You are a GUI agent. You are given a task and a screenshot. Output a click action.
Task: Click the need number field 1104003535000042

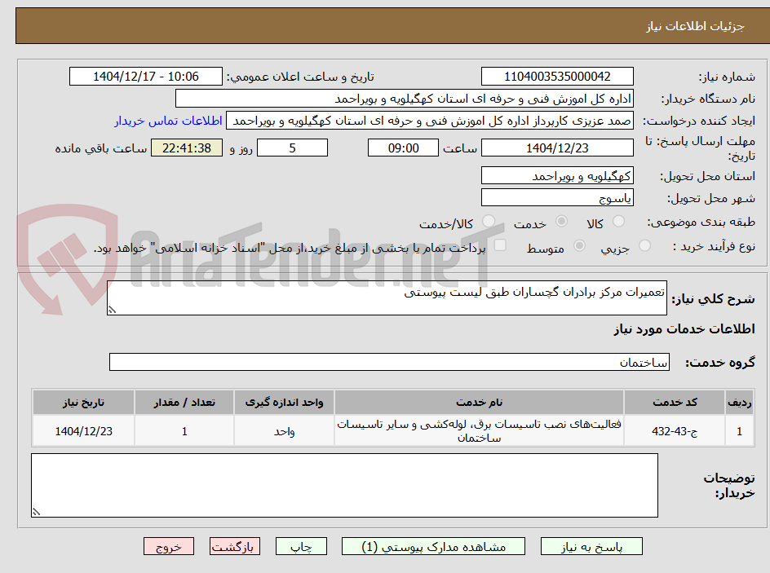(x=557, y=77)
